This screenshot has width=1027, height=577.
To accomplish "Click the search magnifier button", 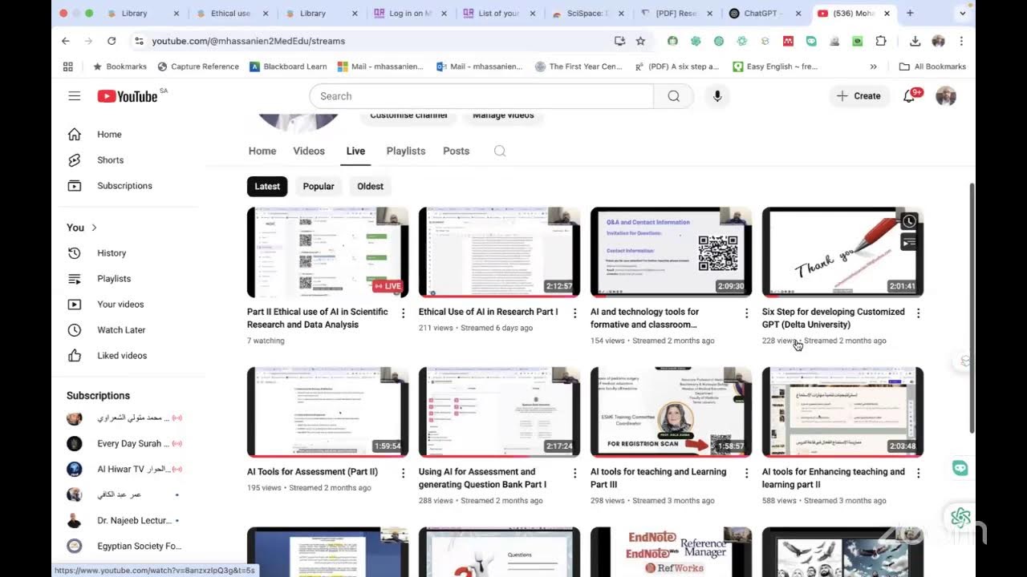I will tap(674, 96).
